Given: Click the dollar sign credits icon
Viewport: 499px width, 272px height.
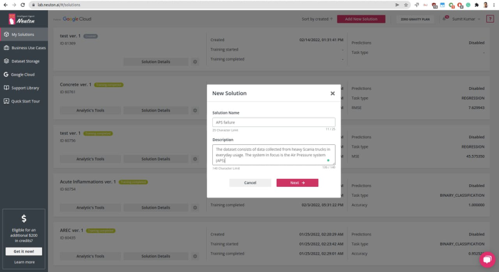Looking at the screenshot, I should 24,218.
